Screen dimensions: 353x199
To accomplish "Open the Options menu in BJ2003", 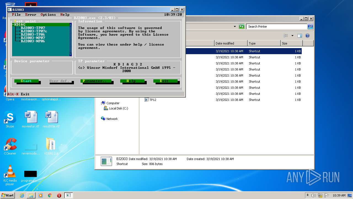I will [x=48, y=15].
